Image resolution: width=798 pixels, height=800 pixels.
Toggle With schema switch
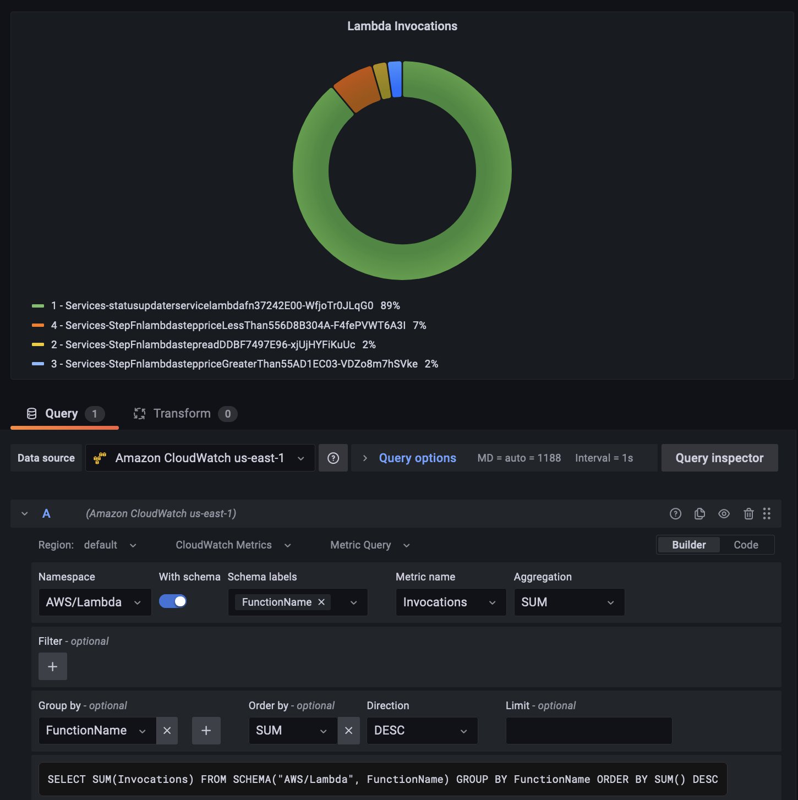[173, 601]
